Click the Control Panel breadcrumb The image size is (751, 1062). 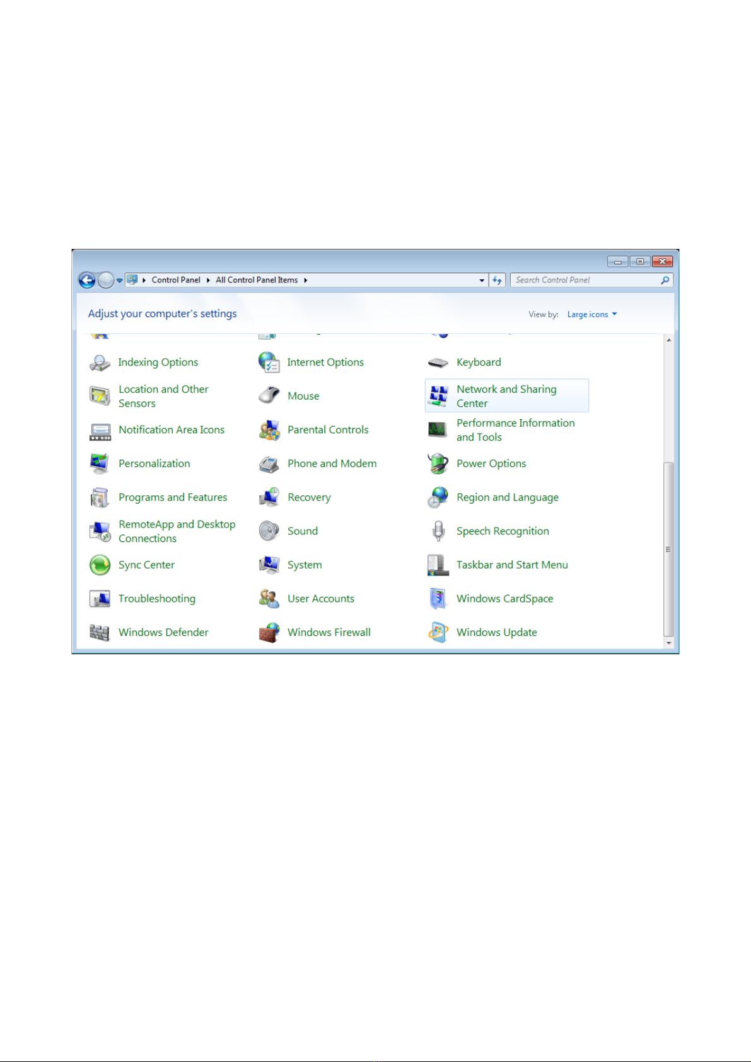coord(176,280)
